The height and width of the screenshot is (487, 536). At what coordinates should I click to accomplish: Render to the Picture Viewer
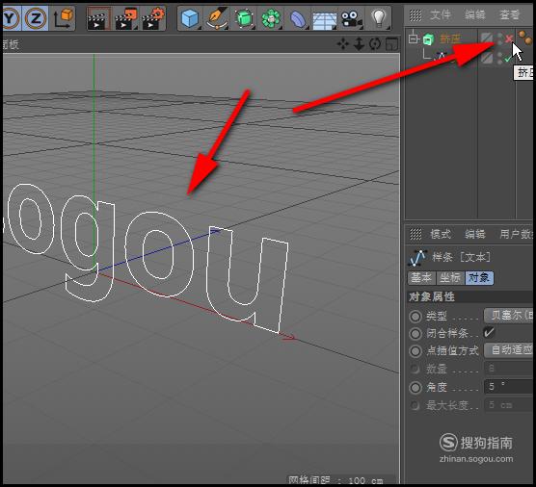point(126,19)
